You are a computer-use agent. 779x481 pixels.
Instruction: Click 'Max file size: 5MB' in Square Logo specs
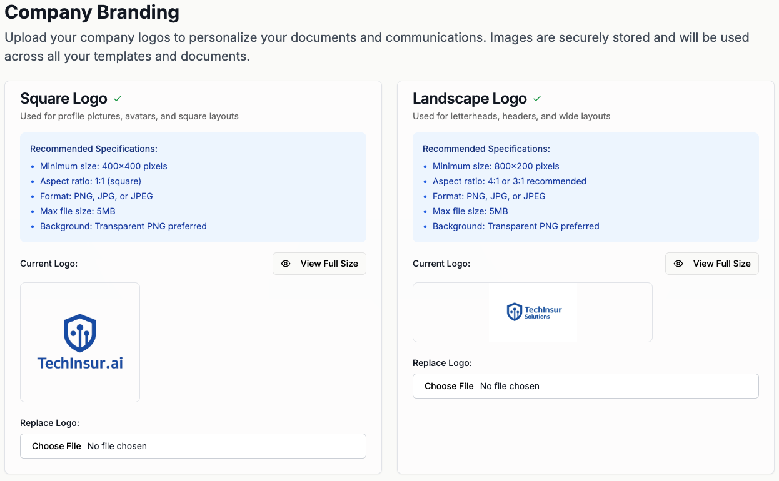pyautogui.click(x=78, y=211)
